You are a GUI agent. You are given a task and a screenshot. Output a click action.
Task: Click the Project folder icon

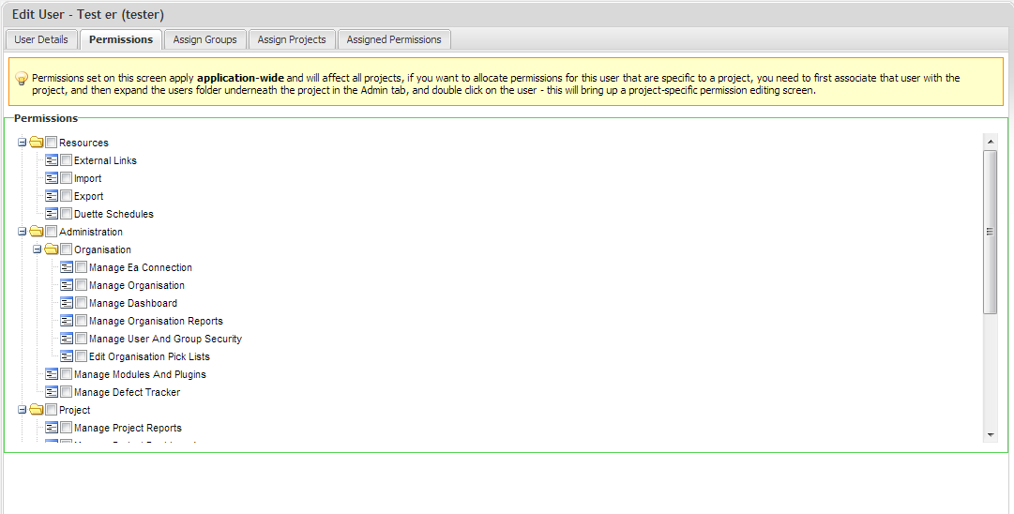(37, 410)
